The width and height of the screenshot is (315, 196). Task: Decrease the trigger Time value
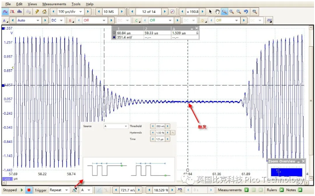click(152, 139)
